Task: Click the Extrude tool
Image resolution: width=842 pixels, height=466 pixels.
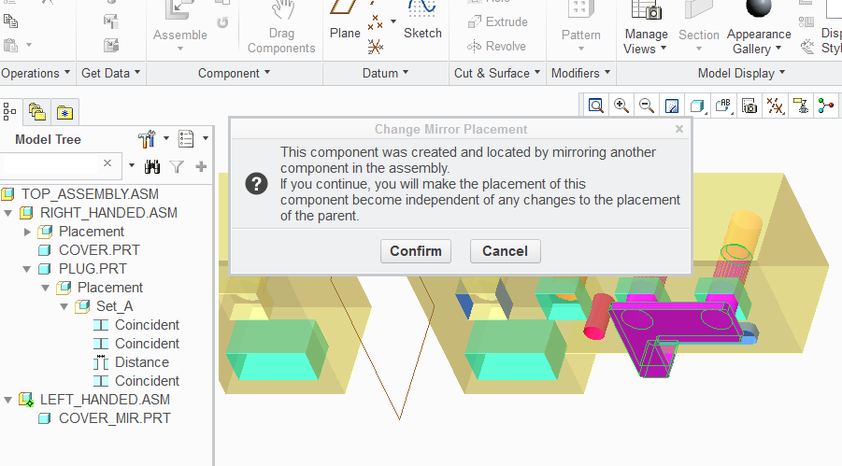Action: pyautogui.click(x=497, y=22)
